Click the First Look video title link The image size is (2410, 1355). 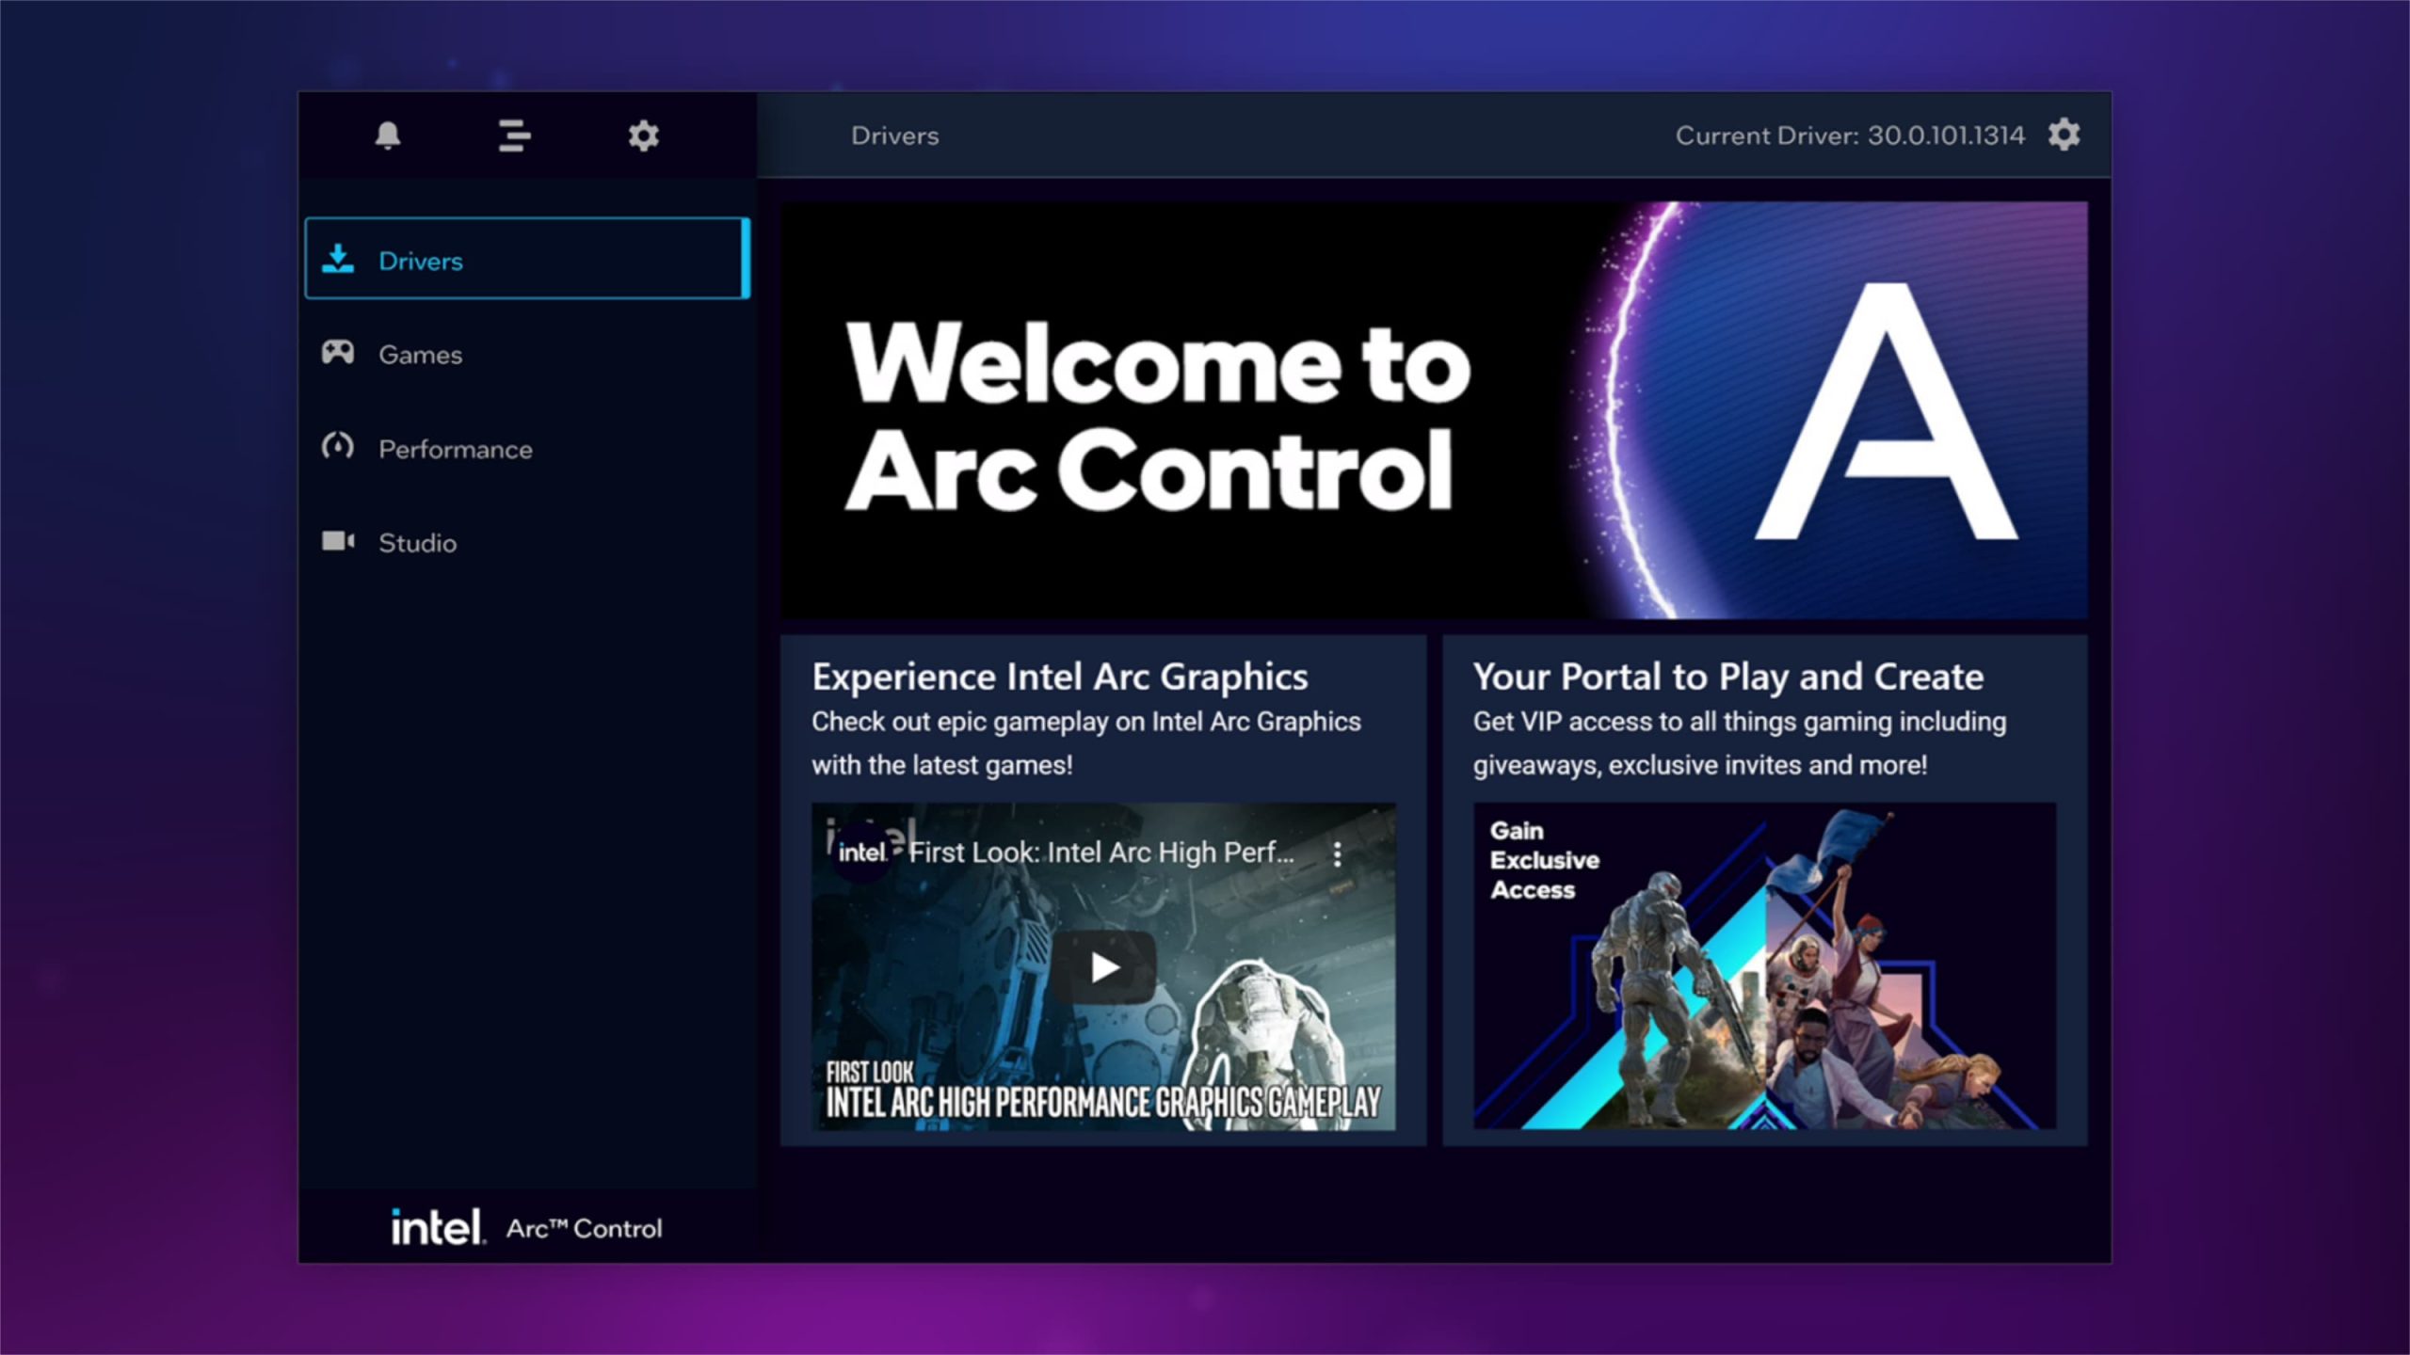(1101, 853)
